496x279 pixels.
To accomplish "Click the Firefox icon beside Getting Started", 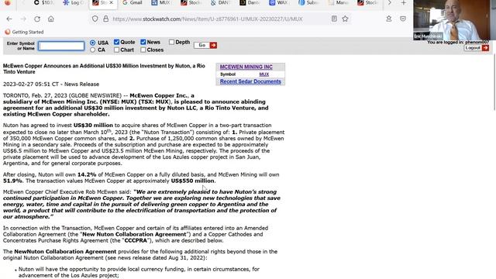I will tap(8, 32).
